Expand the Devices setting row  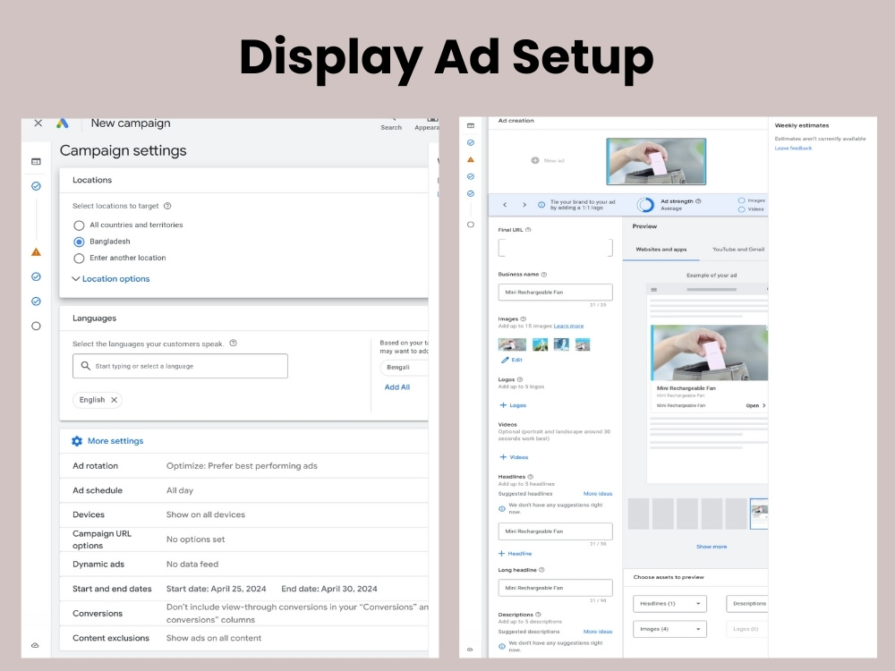coord(244,514)
